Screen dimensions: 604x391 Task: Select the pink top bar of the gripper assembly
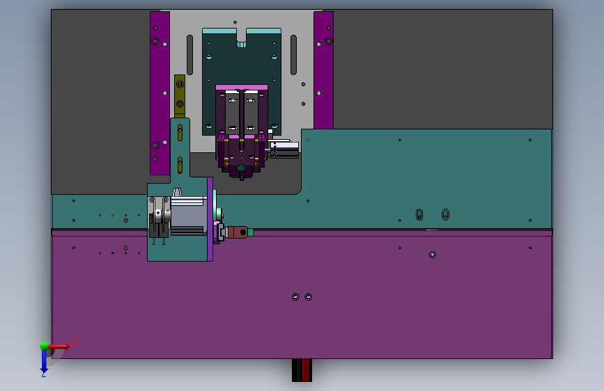pos(242,88)
